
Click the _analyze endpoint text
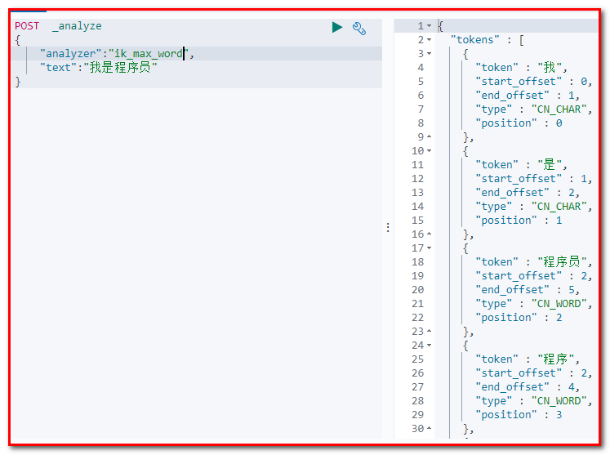77,26
